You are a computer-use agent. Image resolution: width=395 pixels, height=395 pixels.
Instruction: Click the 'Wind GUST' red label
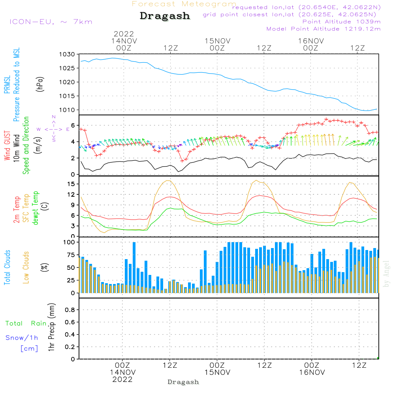click(x=7, y=145)
